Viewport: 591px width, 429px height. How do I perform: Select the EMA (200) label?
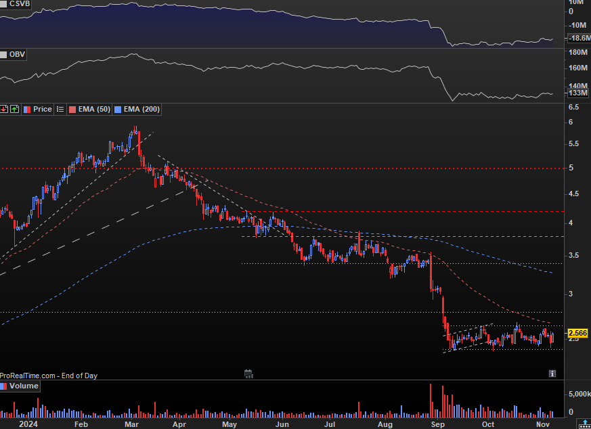click(141, 109)
